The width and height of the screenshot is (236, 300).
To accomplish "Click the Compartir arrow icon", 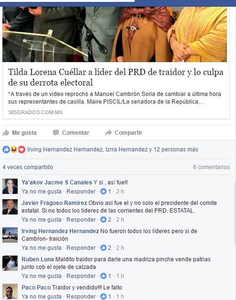I will (108, 133).
